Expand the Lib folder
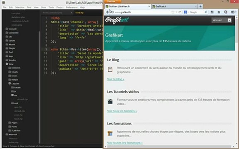This screenshot has height=149, width=239. click(x=9, y=37)
